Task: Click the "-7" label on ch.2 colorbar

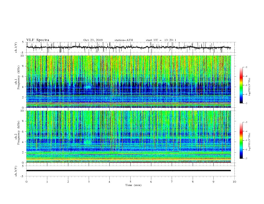Action: pos(246,159)
